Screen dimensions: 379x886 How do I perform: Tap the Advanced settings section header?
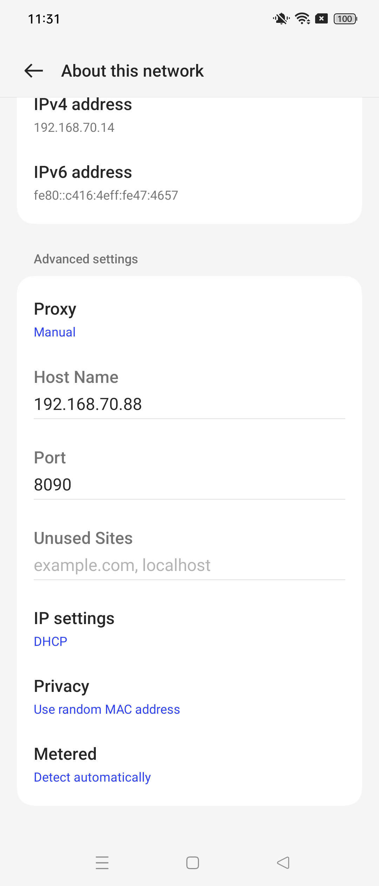coord(86,259)
